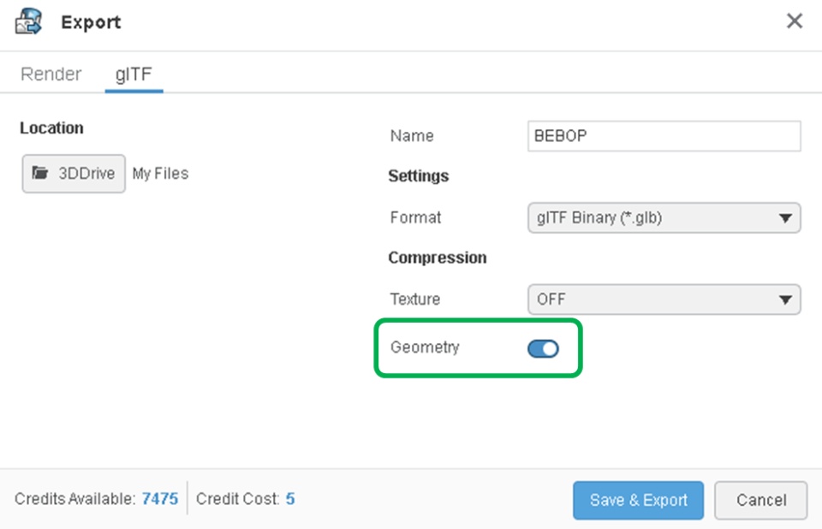Viewport: 822px width, 529px height.
Task: Click the folder icon on the 3DDrive button
Action: point(39,173)
